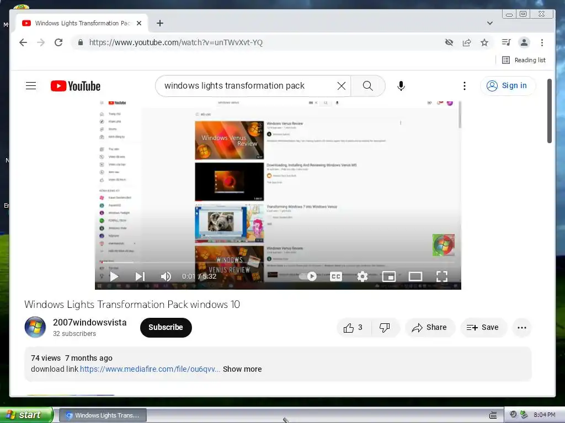
Task: Toggle closed captions on the video
Action: (336, 276)
